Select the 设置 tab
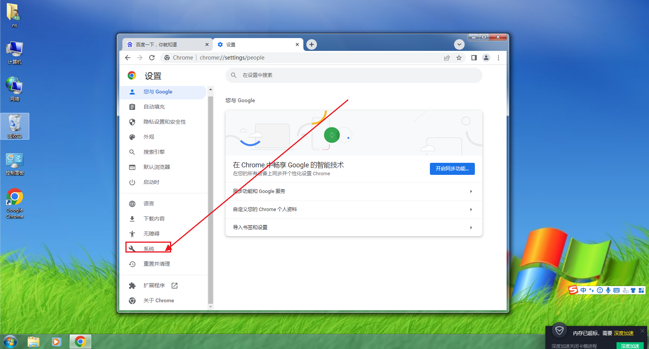The image size is (649, 349). click(x=258, y=44)
